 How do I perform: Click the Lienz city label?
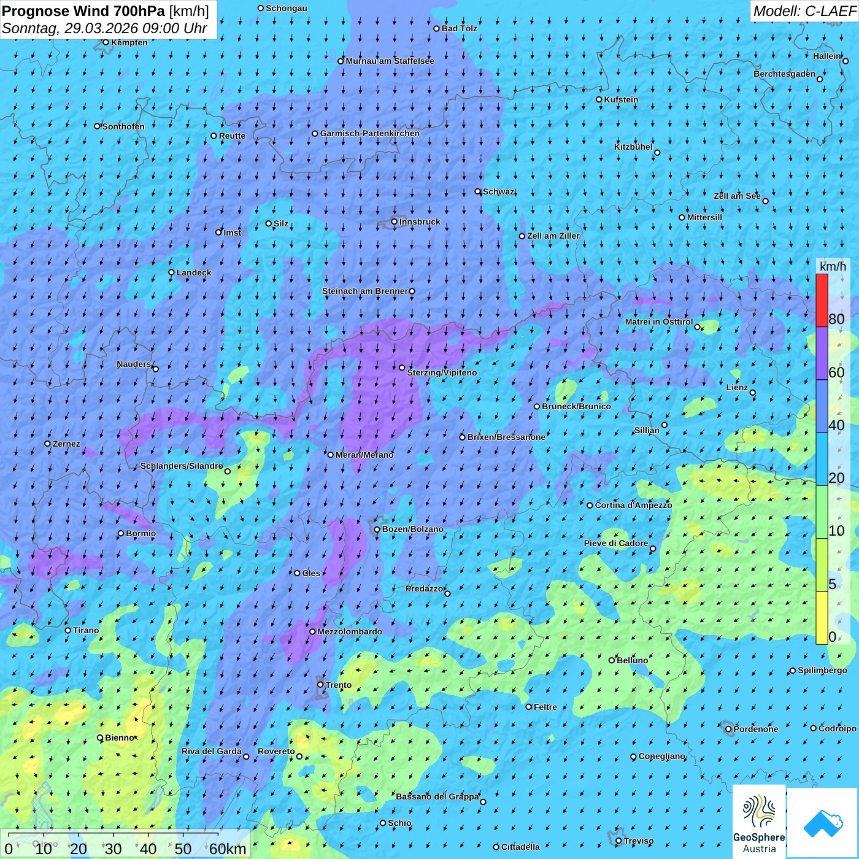pyautogui.click(x=737, y=387)
